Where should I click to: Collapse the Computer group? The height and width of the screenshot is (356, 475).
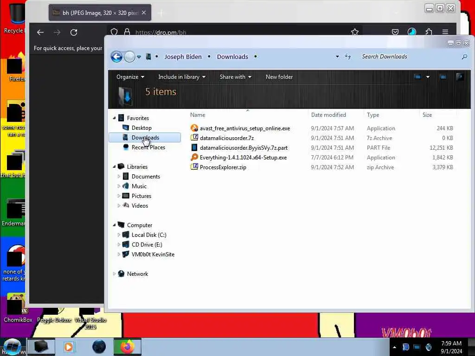point(114,225)
